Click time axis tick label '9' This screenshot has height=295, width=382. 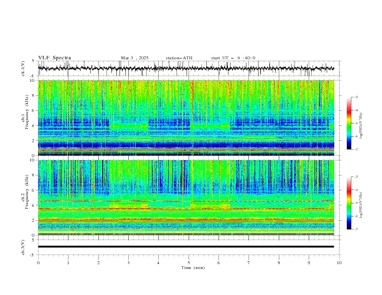coord(309,263)
